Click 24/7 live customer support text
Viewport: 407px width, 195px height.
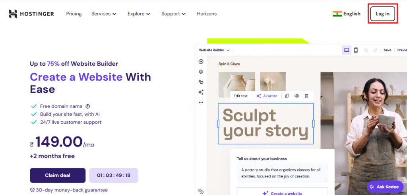(x=71, y=122)
